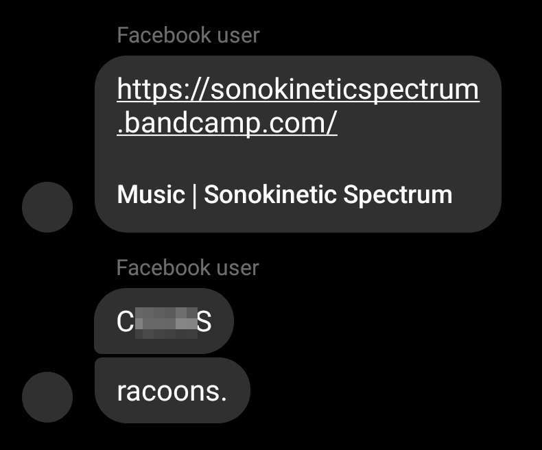Click "https://" at the start of the URL
The image size is (542, 450).
coord(153,89)
